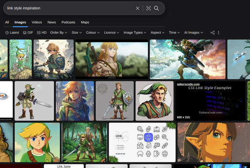
Task: Open the Maps tab
Action: coord(85,22)
